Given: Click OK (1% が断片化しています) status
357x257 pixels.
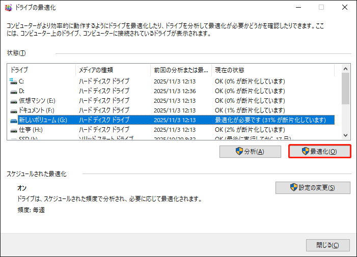Looking at the screenshot, I should point(250,110).
